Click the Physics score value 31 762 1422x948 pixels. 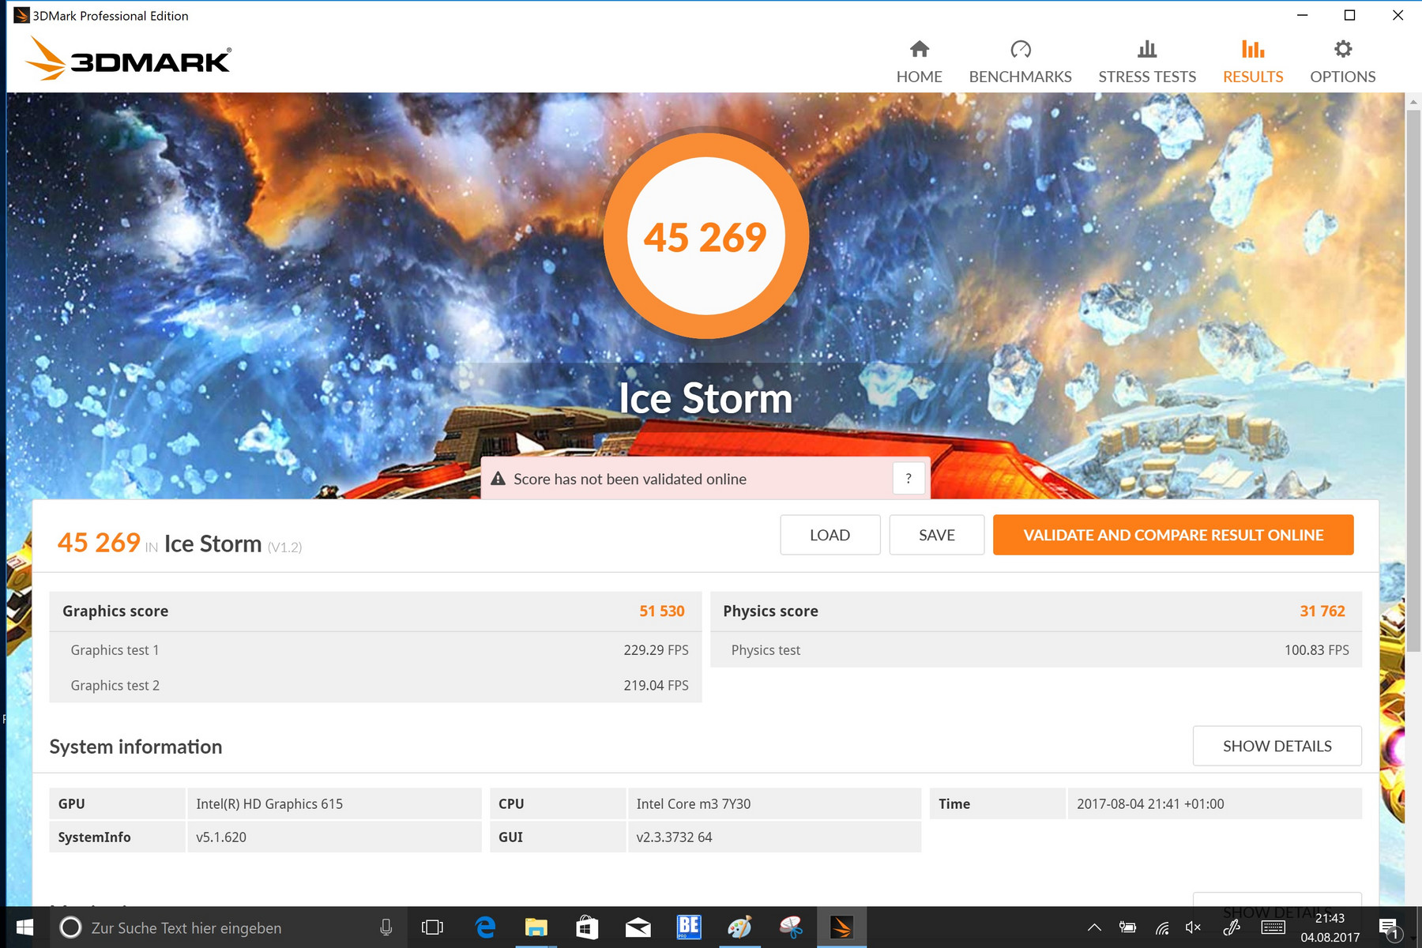[x=1322, y=611]
